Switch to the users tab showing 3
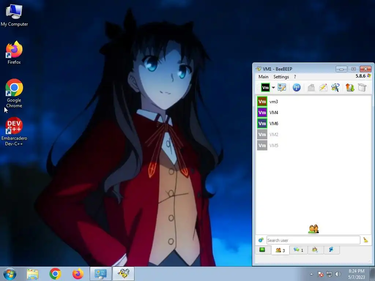The height and width of the screenshot is (281, 375). click(x=280, y=250)
